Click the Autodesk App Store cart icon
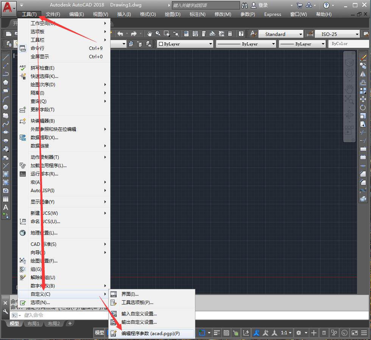Image resolution: width=371 pixels, height=340 pixels. coord(300,5)
